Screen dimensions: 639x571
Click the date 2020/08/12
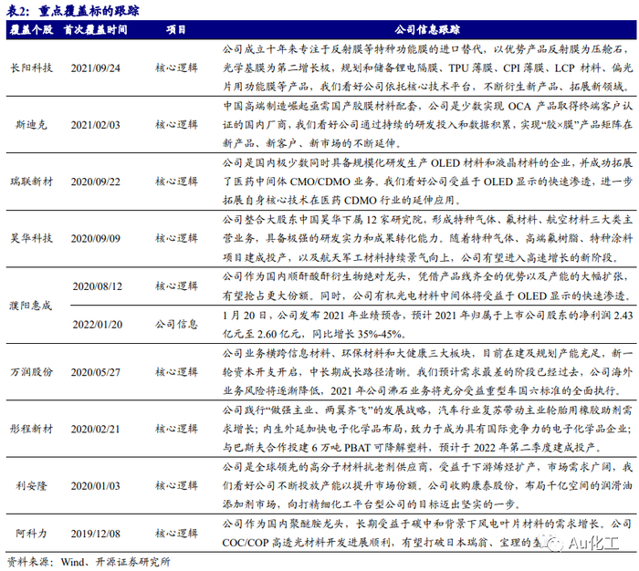(98, 286)
